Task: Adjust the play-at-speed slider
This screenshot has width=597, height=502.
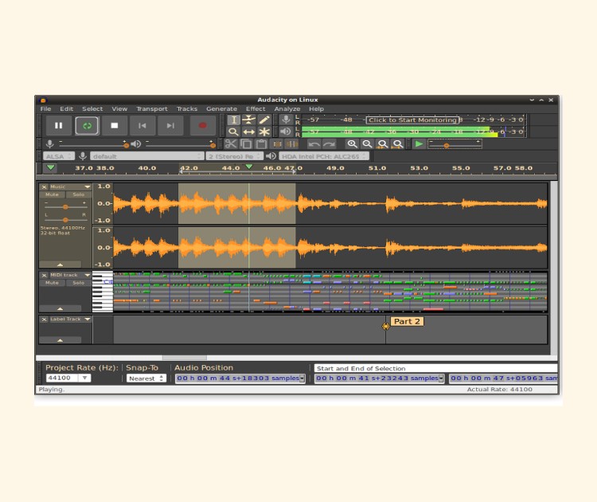Action: click(455, 144)
